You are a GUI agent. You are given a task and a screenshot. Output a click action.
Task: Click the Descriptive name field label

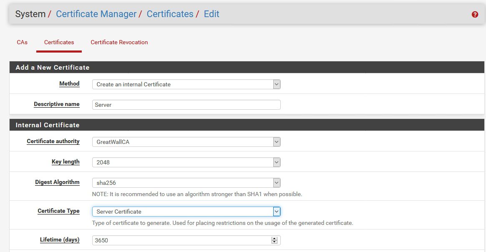[57, 104]
